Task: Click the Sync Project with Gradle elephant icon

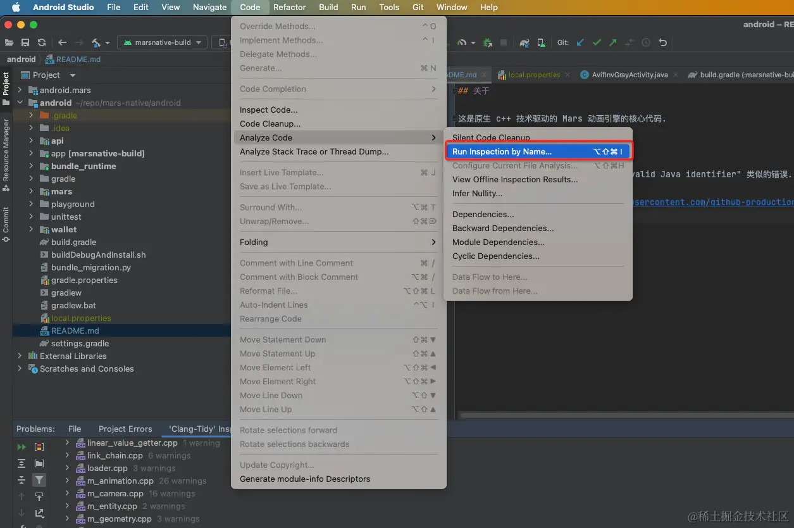Action: 524,42
